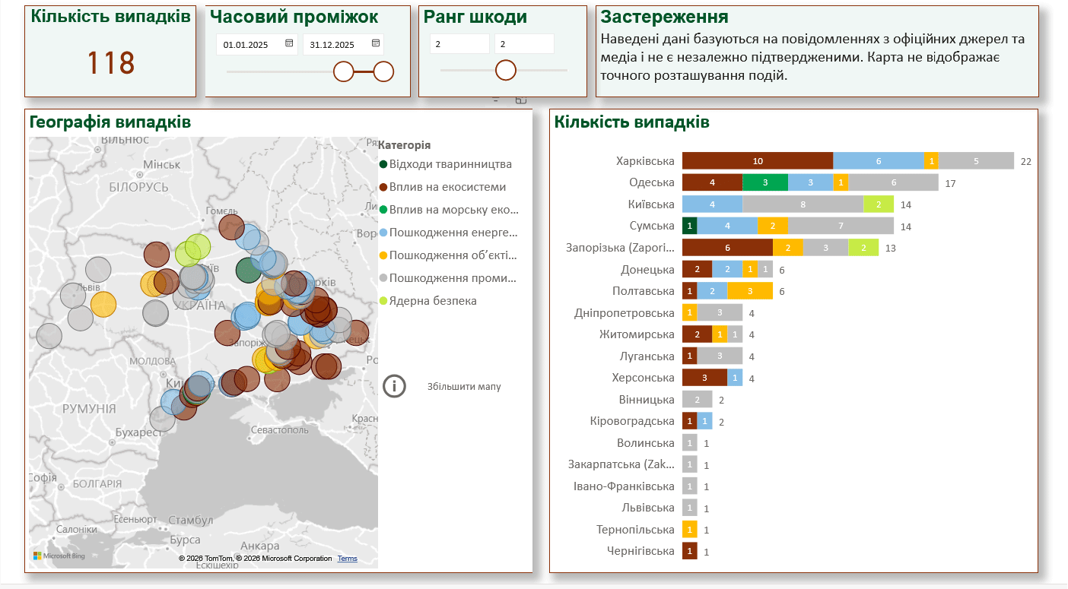Click the focus mode icon above the map
Image resolution: width=1068 pixels, height=589 pixels.
click(x=520, y=100)
